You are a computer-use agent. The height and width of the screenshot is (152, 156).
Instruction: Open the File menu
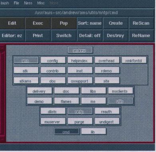click(x=16, y=3)
